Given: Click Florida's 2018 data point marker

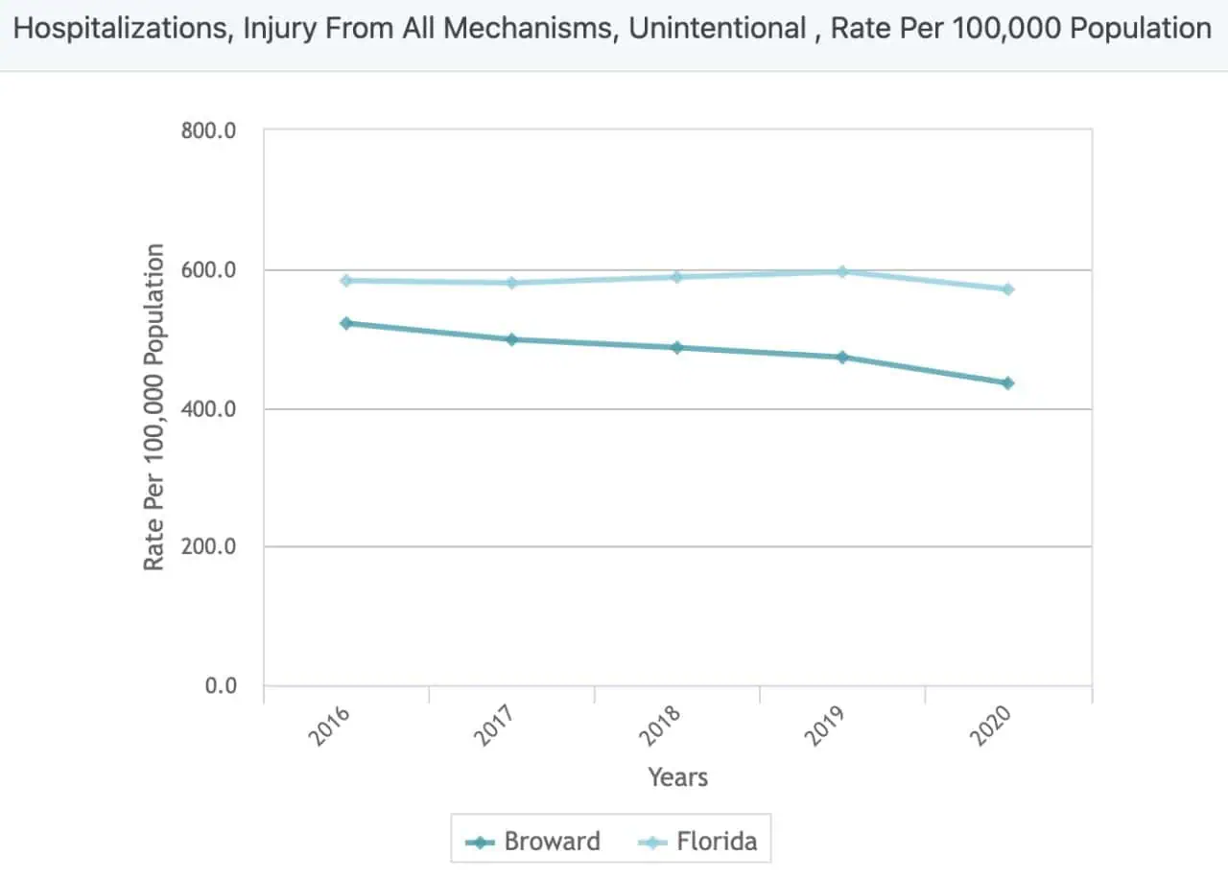Looking at the screenshot, I should tap(677, 277).
